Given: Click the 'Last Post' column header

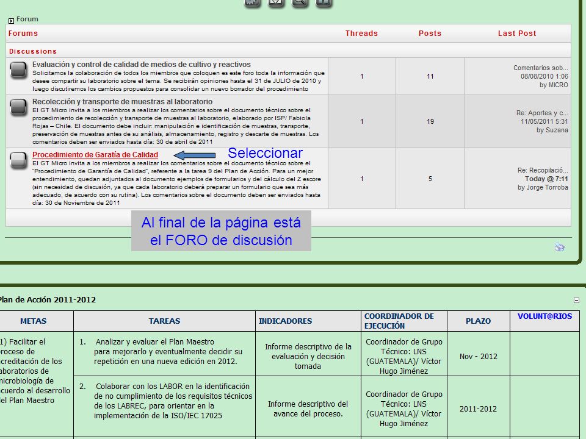Looking at the screenshot, I should [517, 33].
